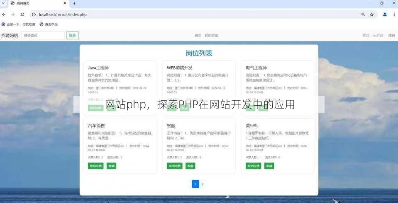Open the 汽车销售 job title
Image resolution: width=398 pixels, height=203 pixels.
coord(96,126)
